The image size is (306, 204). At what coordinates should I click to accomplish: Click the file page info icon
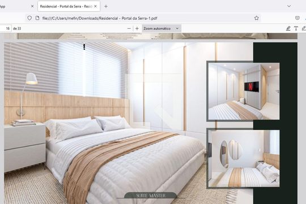(37, 18)
